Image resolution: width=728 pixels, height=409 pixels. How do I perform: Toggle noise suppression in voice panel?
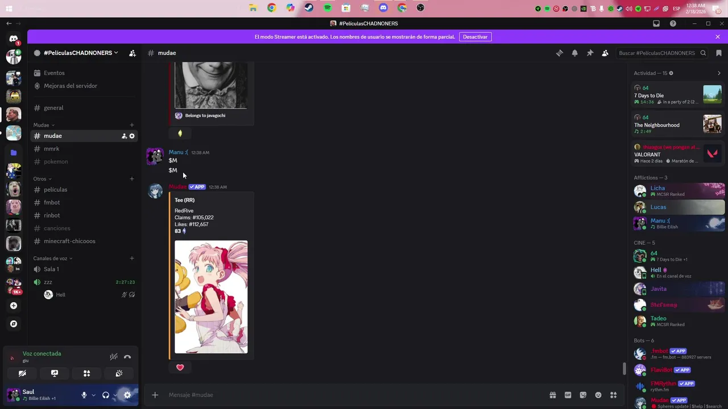[114, 357]
